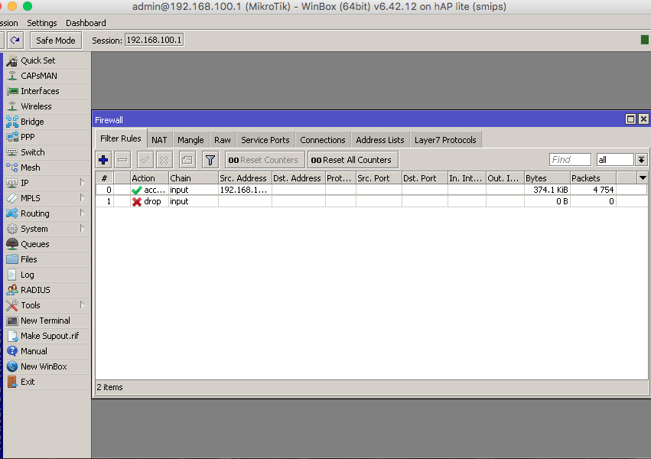Sort by Src. Address column header
This screenshot has height=459, width=651.
click(245, 178)
